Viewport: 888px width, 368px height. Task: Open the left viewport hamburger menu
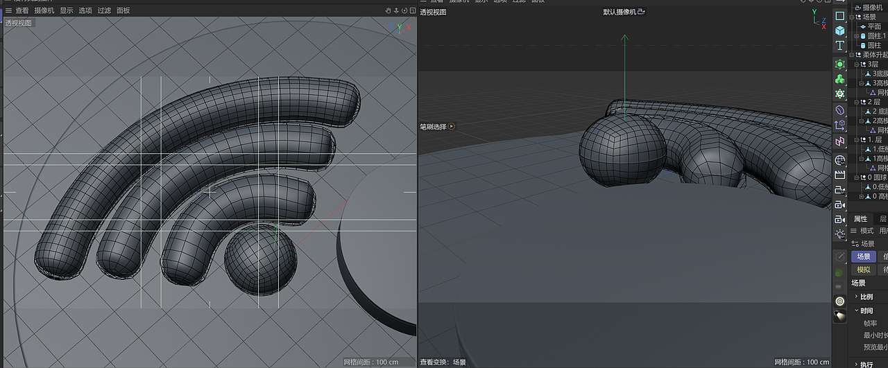click(x=9, y=10)
